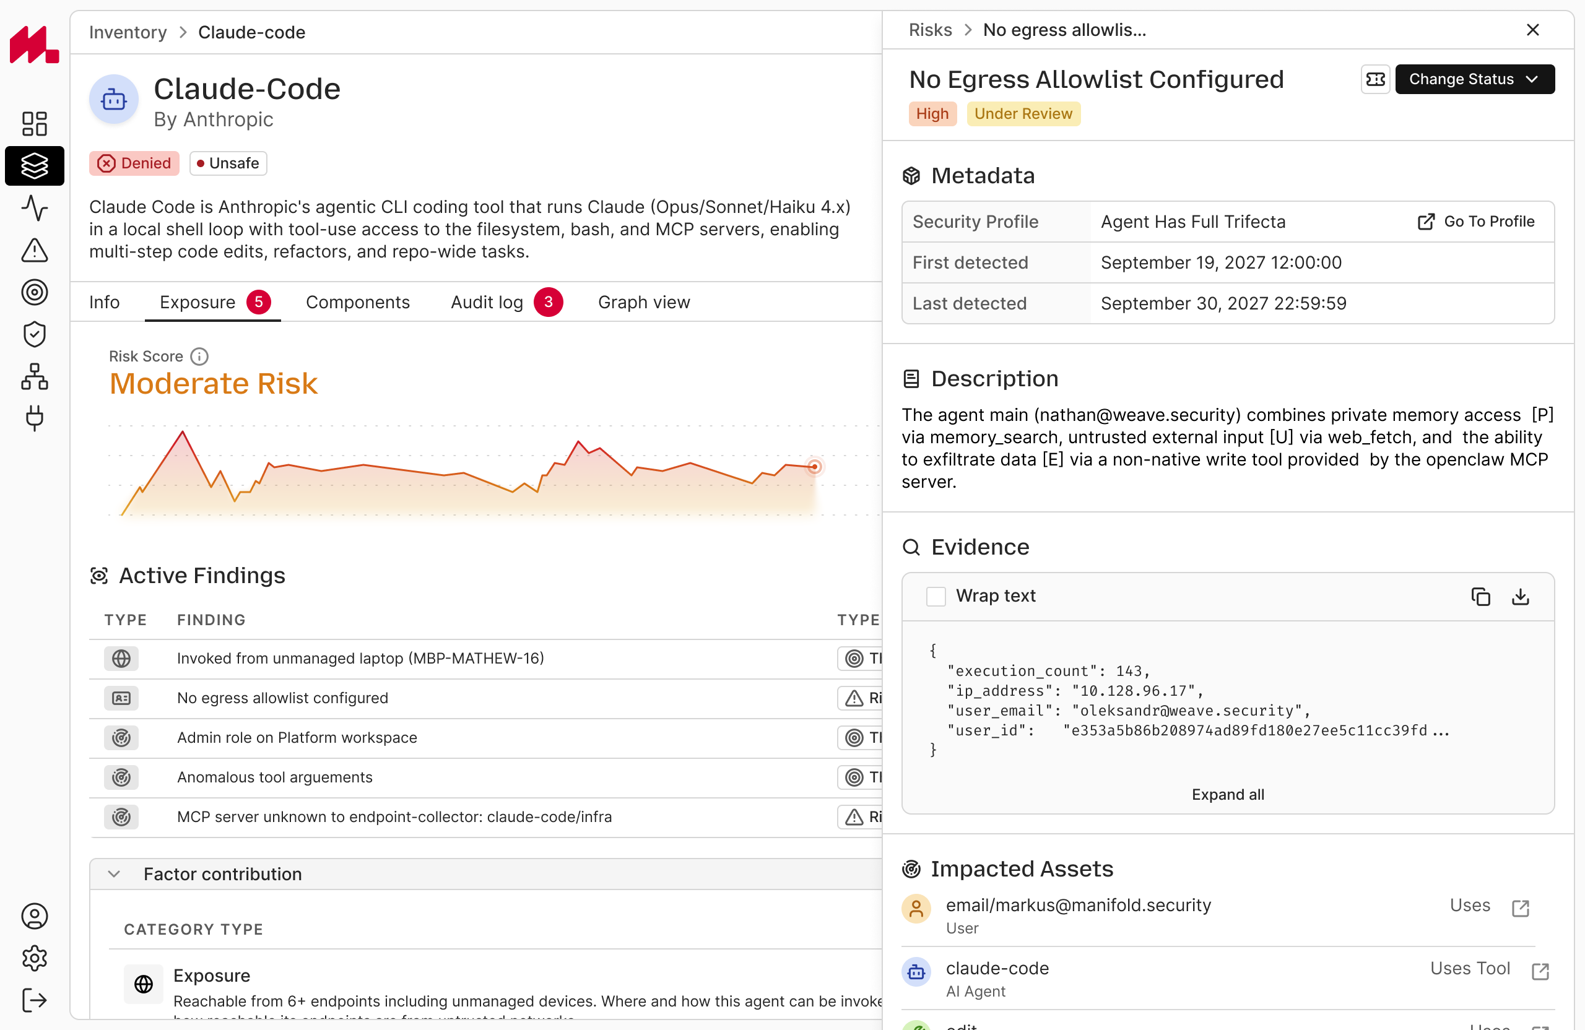Close the risk detail panel
1585x1030 pixels.
1533,30
